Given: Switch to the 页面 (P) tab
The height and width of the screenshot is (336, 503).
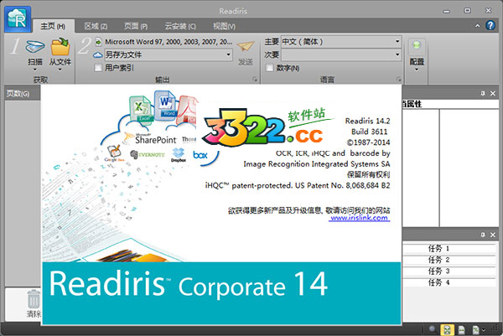Looking at the screenshot, I should 136,26.
